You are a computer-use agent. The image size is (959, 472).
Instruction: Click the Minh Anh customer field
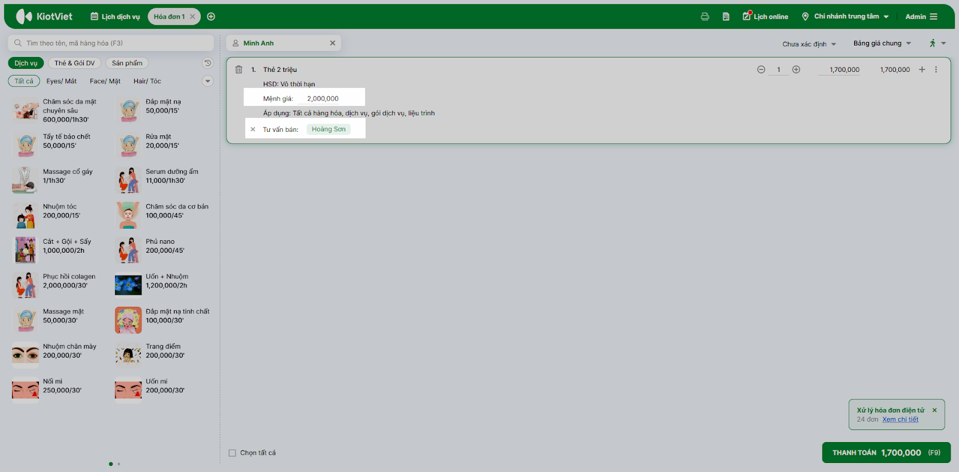284,43
